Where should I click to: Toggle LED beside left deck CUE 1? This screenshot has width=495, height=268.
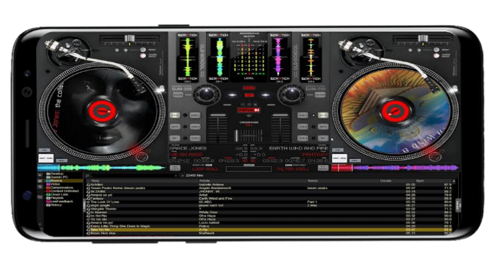(185, 115)
